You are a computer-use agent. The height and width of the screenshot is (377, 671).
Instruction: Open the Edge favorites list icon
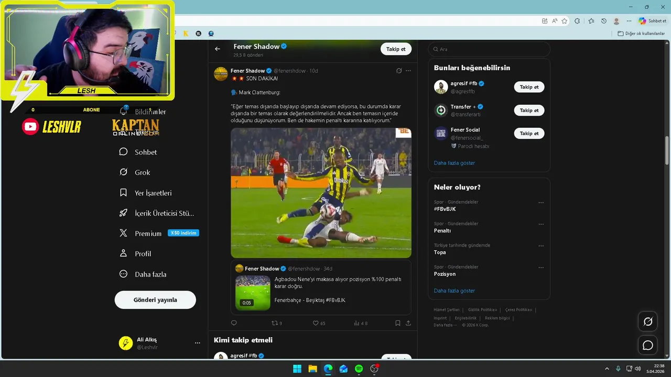(x=591, y=21)
